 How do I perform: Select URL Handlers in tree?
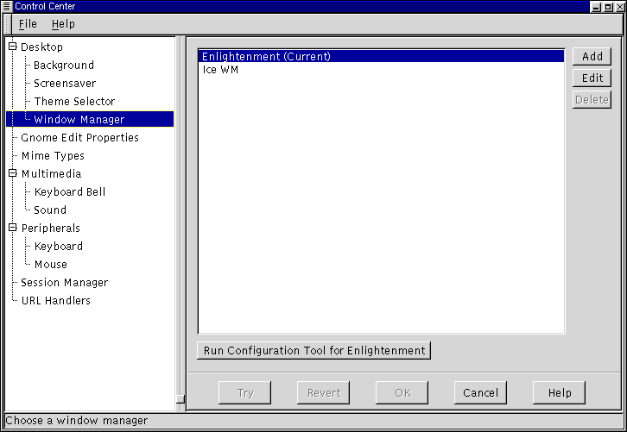tap(55, 300)
